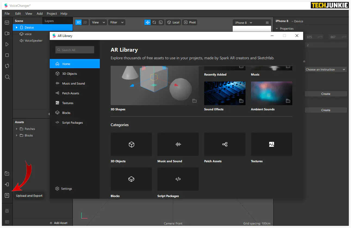Collapse the Properties section
Image resolution: width=351 pixels, height=228 pixels.
tap(277, 29)
